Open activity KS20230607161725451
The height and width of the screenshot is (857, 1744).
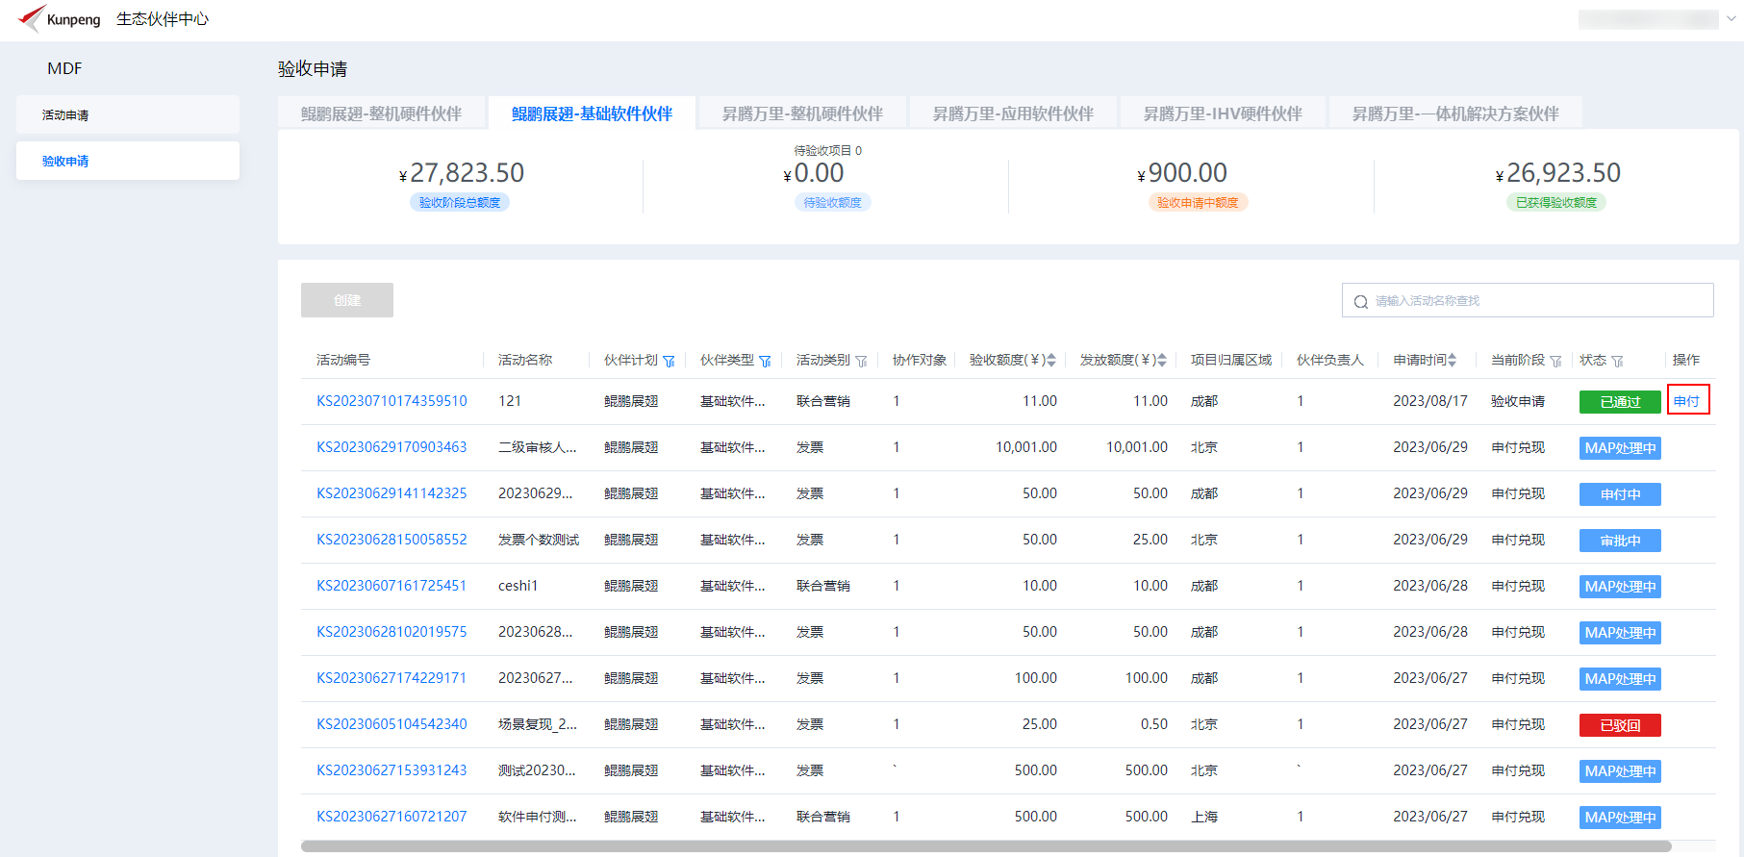click(x=392, y=586)
